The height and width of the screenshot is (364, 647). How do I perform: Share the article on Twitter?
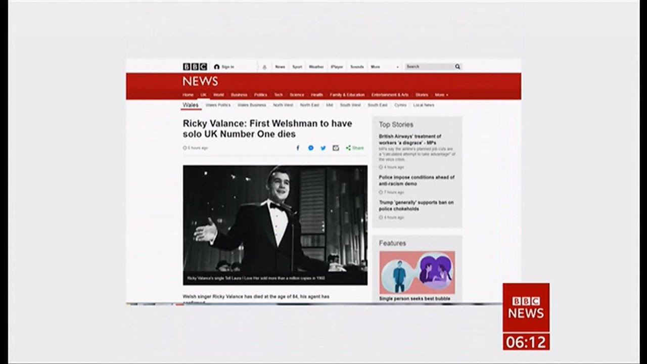point(323,148)
